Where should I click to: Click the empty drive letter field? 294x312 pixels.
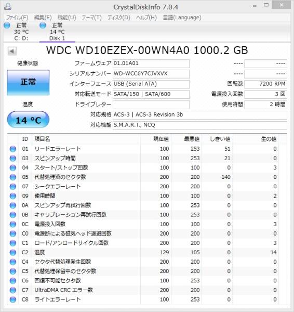tap(151, 105)
